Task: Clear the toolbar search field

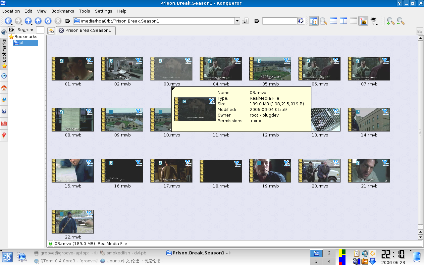Action: 257,21
